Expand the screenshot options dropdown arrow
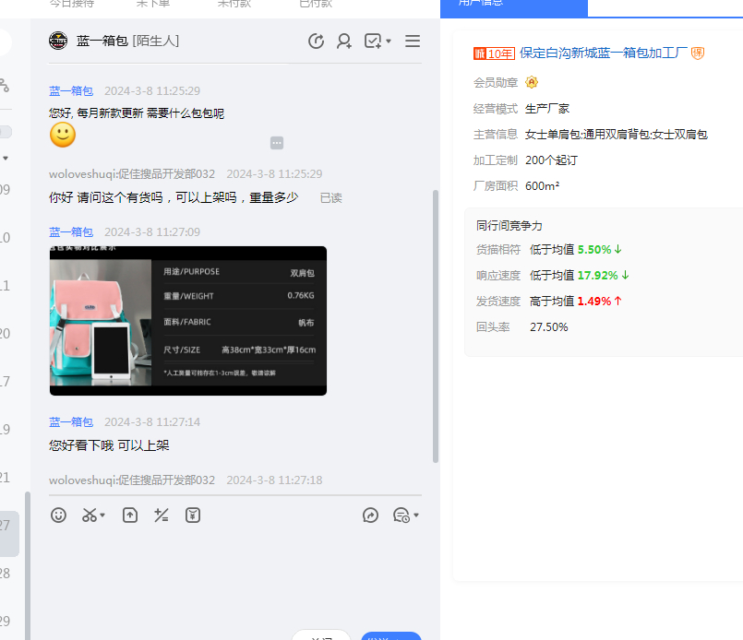743x640 pixels. (102, 516)
